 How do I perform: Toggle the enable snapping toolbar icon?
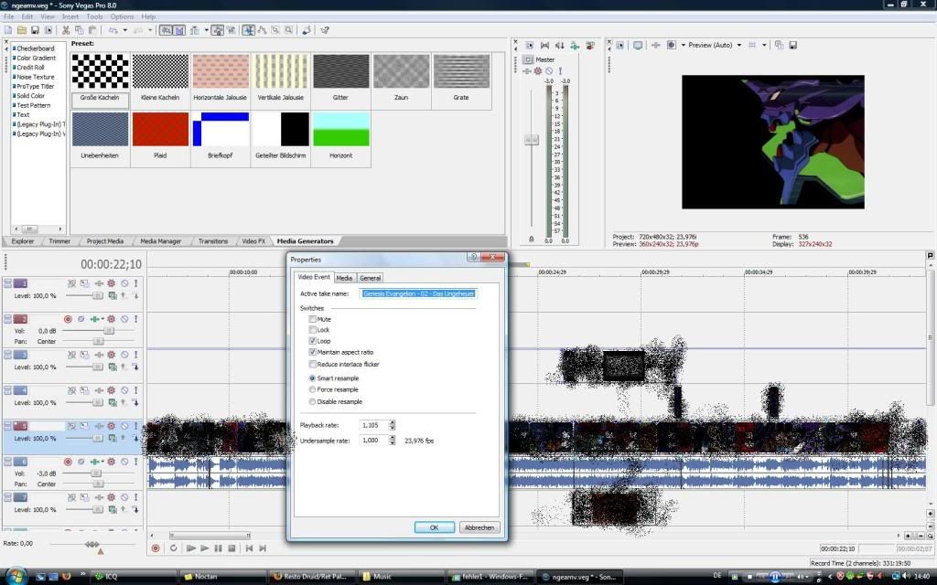(166, 30)
